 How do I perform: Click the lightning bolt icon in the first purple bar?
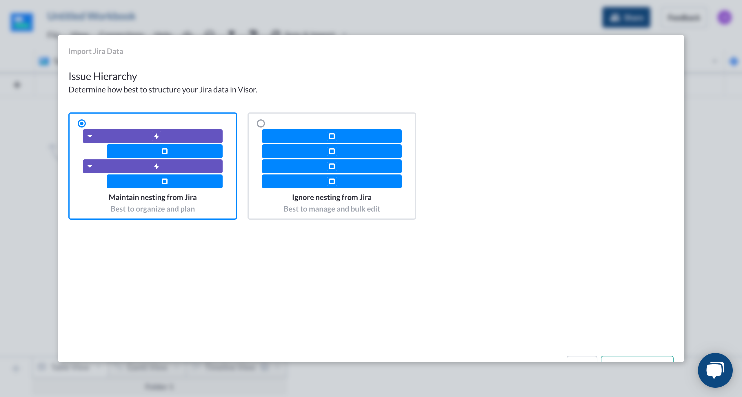point(157,136)
